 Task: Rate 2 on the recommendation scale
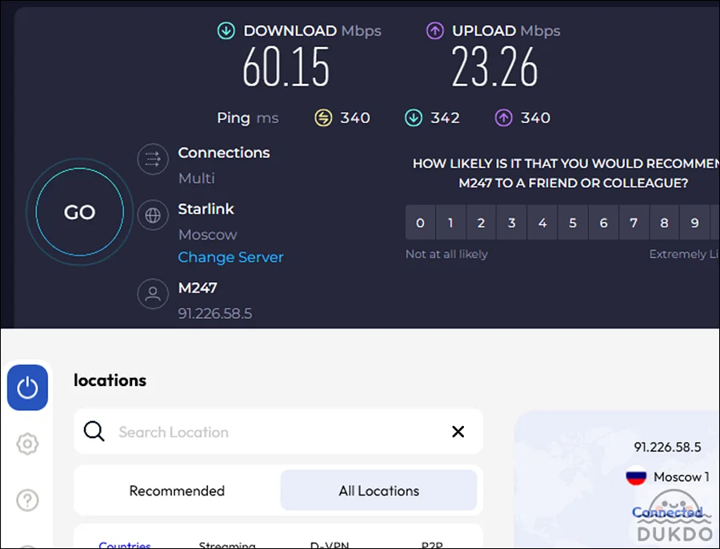click(x=481, y=223)
